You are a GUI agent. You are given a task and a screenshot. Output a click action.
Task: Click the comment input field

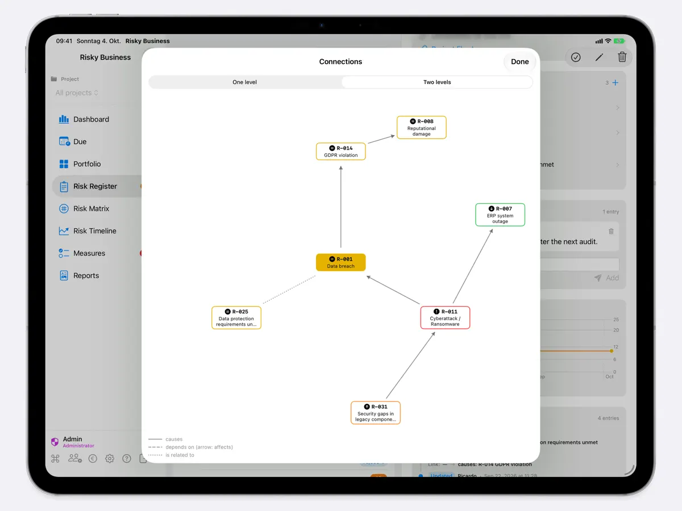click(x=579, y=264)
